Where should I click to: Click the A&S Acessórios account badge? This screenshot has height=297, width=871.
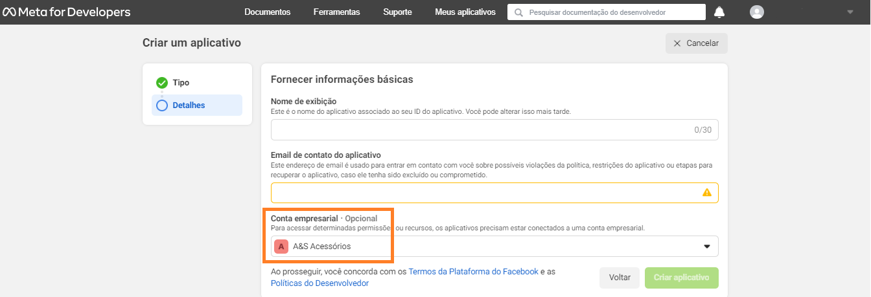coord(281,247)
